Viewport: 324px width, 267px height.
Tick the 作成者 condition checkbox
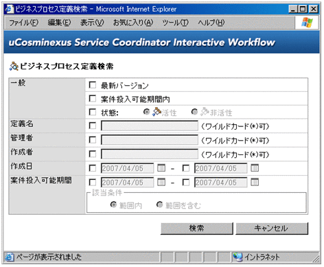point(93,154)
